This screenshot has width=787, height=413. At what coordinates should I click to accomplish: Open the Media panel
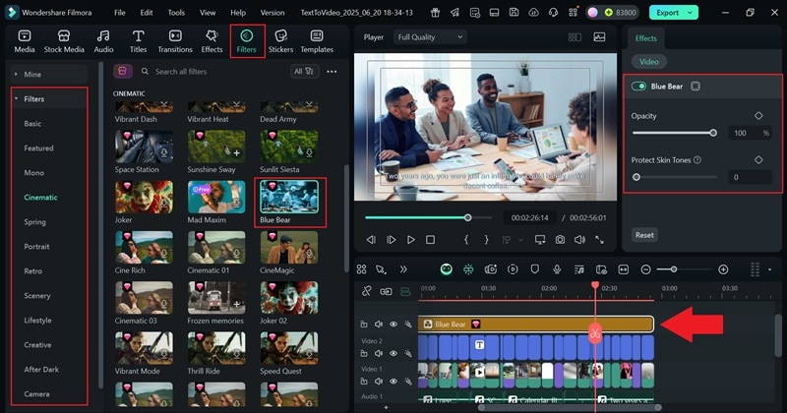click(x=24, y=41)
